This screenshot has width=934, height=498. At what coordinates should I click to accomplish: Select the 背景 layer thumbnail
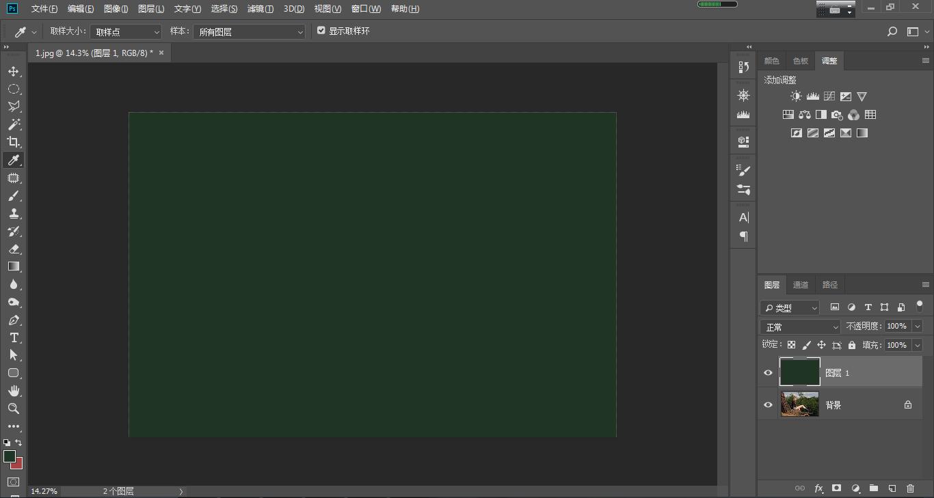coord(799,404)
